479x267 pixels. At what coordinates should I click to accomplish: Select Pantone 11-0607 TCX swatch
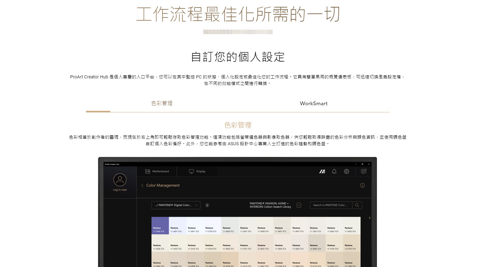[x=300, y=226]
